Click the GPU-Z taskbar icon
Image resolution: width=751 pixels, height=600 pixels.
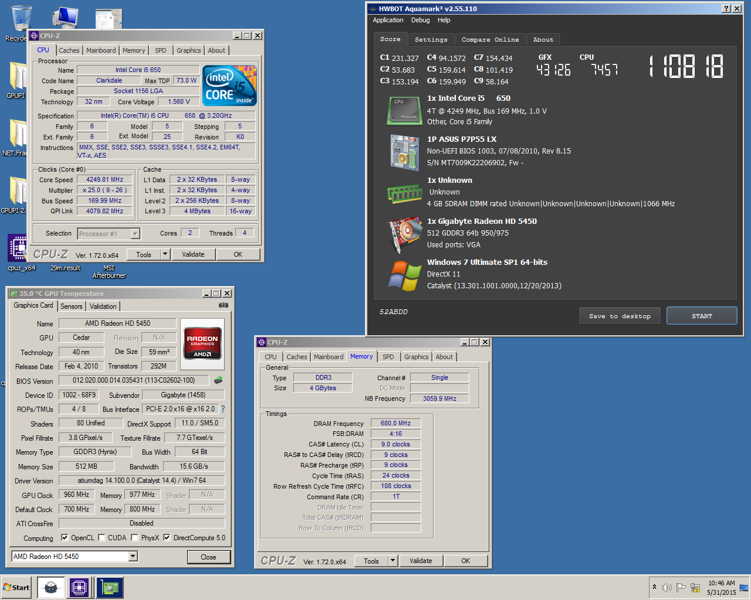(x=109, y=587)
